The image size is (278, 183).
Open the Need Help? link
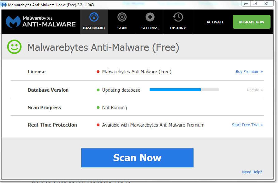[252, 172]
